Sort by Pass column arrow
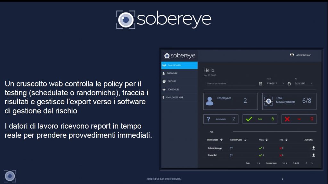The width and height of the screenshot is (328, 184). (x=267, y=140)
